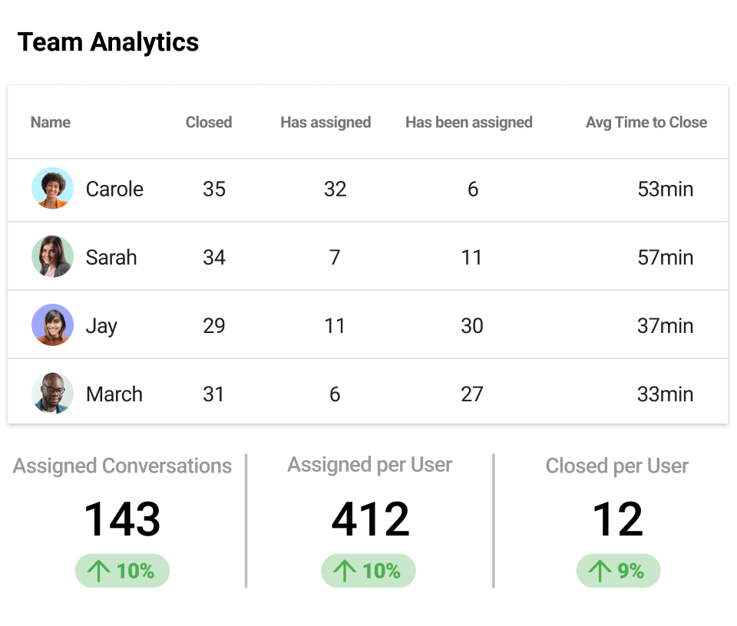Viewport: 737px width, 626px height.
Task: Click Jay's profile avatar
Action: tap(52, 325)
